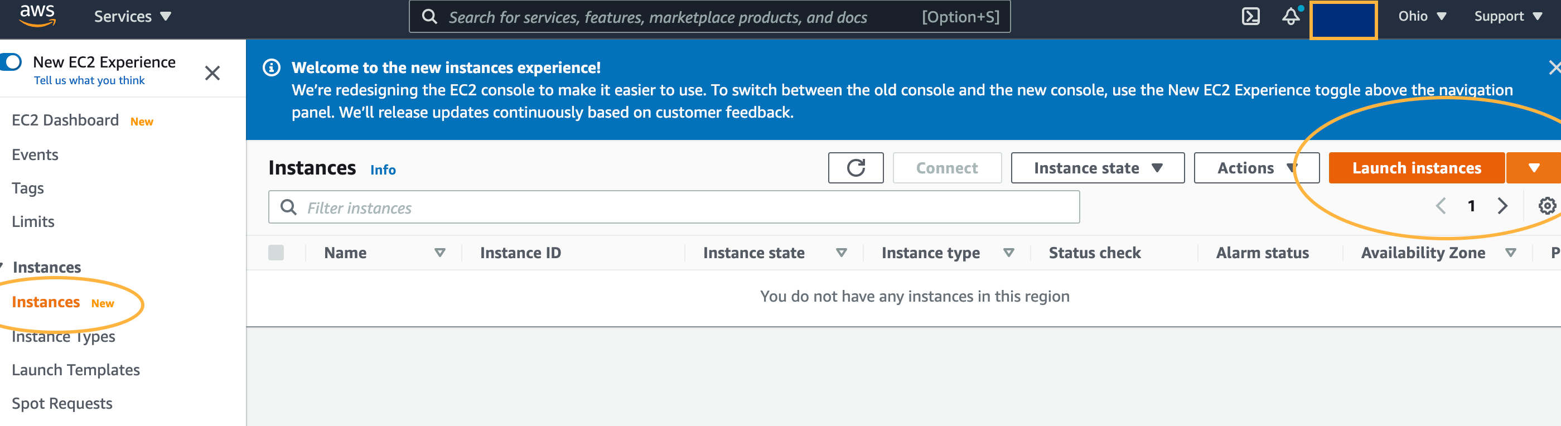
Task: Click the account name button in top bar
Action: tap(1343, 20)
